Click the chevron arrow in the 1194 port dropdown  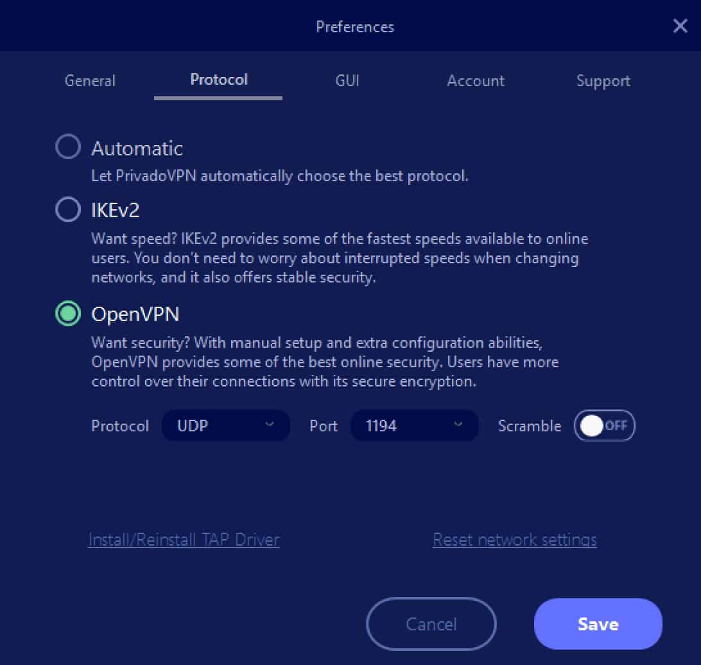coord(458,424)
